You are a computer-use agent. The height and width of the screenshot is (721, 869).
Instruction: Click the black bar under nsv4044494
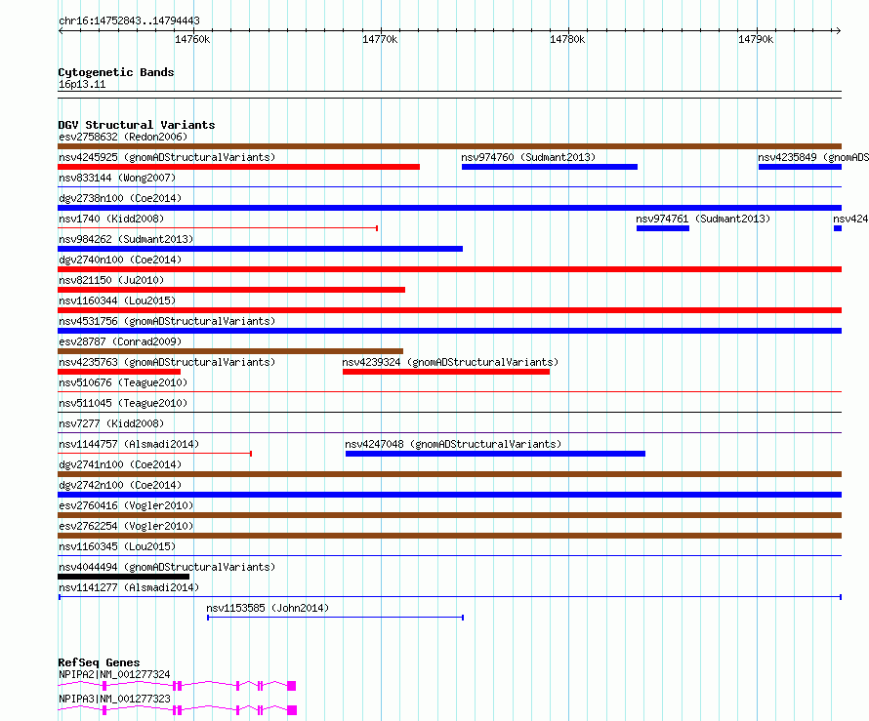(124, 577)
